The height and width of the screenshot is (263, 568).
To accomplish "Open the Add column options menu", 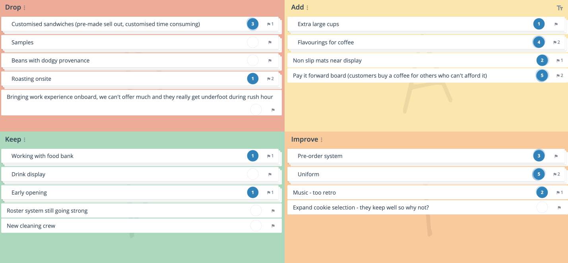I will pyautogui.click(x=307, y=8).
